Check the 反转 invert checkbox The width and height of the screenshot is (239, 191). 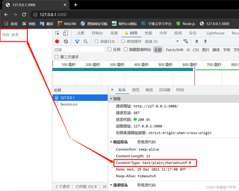(x=109, y=49)
